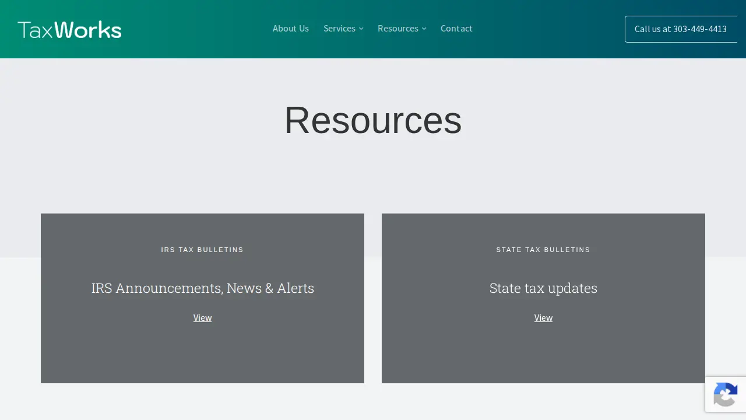This screenshot has width=746, height=420.
Task: Click the IRS Announcements, News & Alerts heading
Action: coord(202,288)
